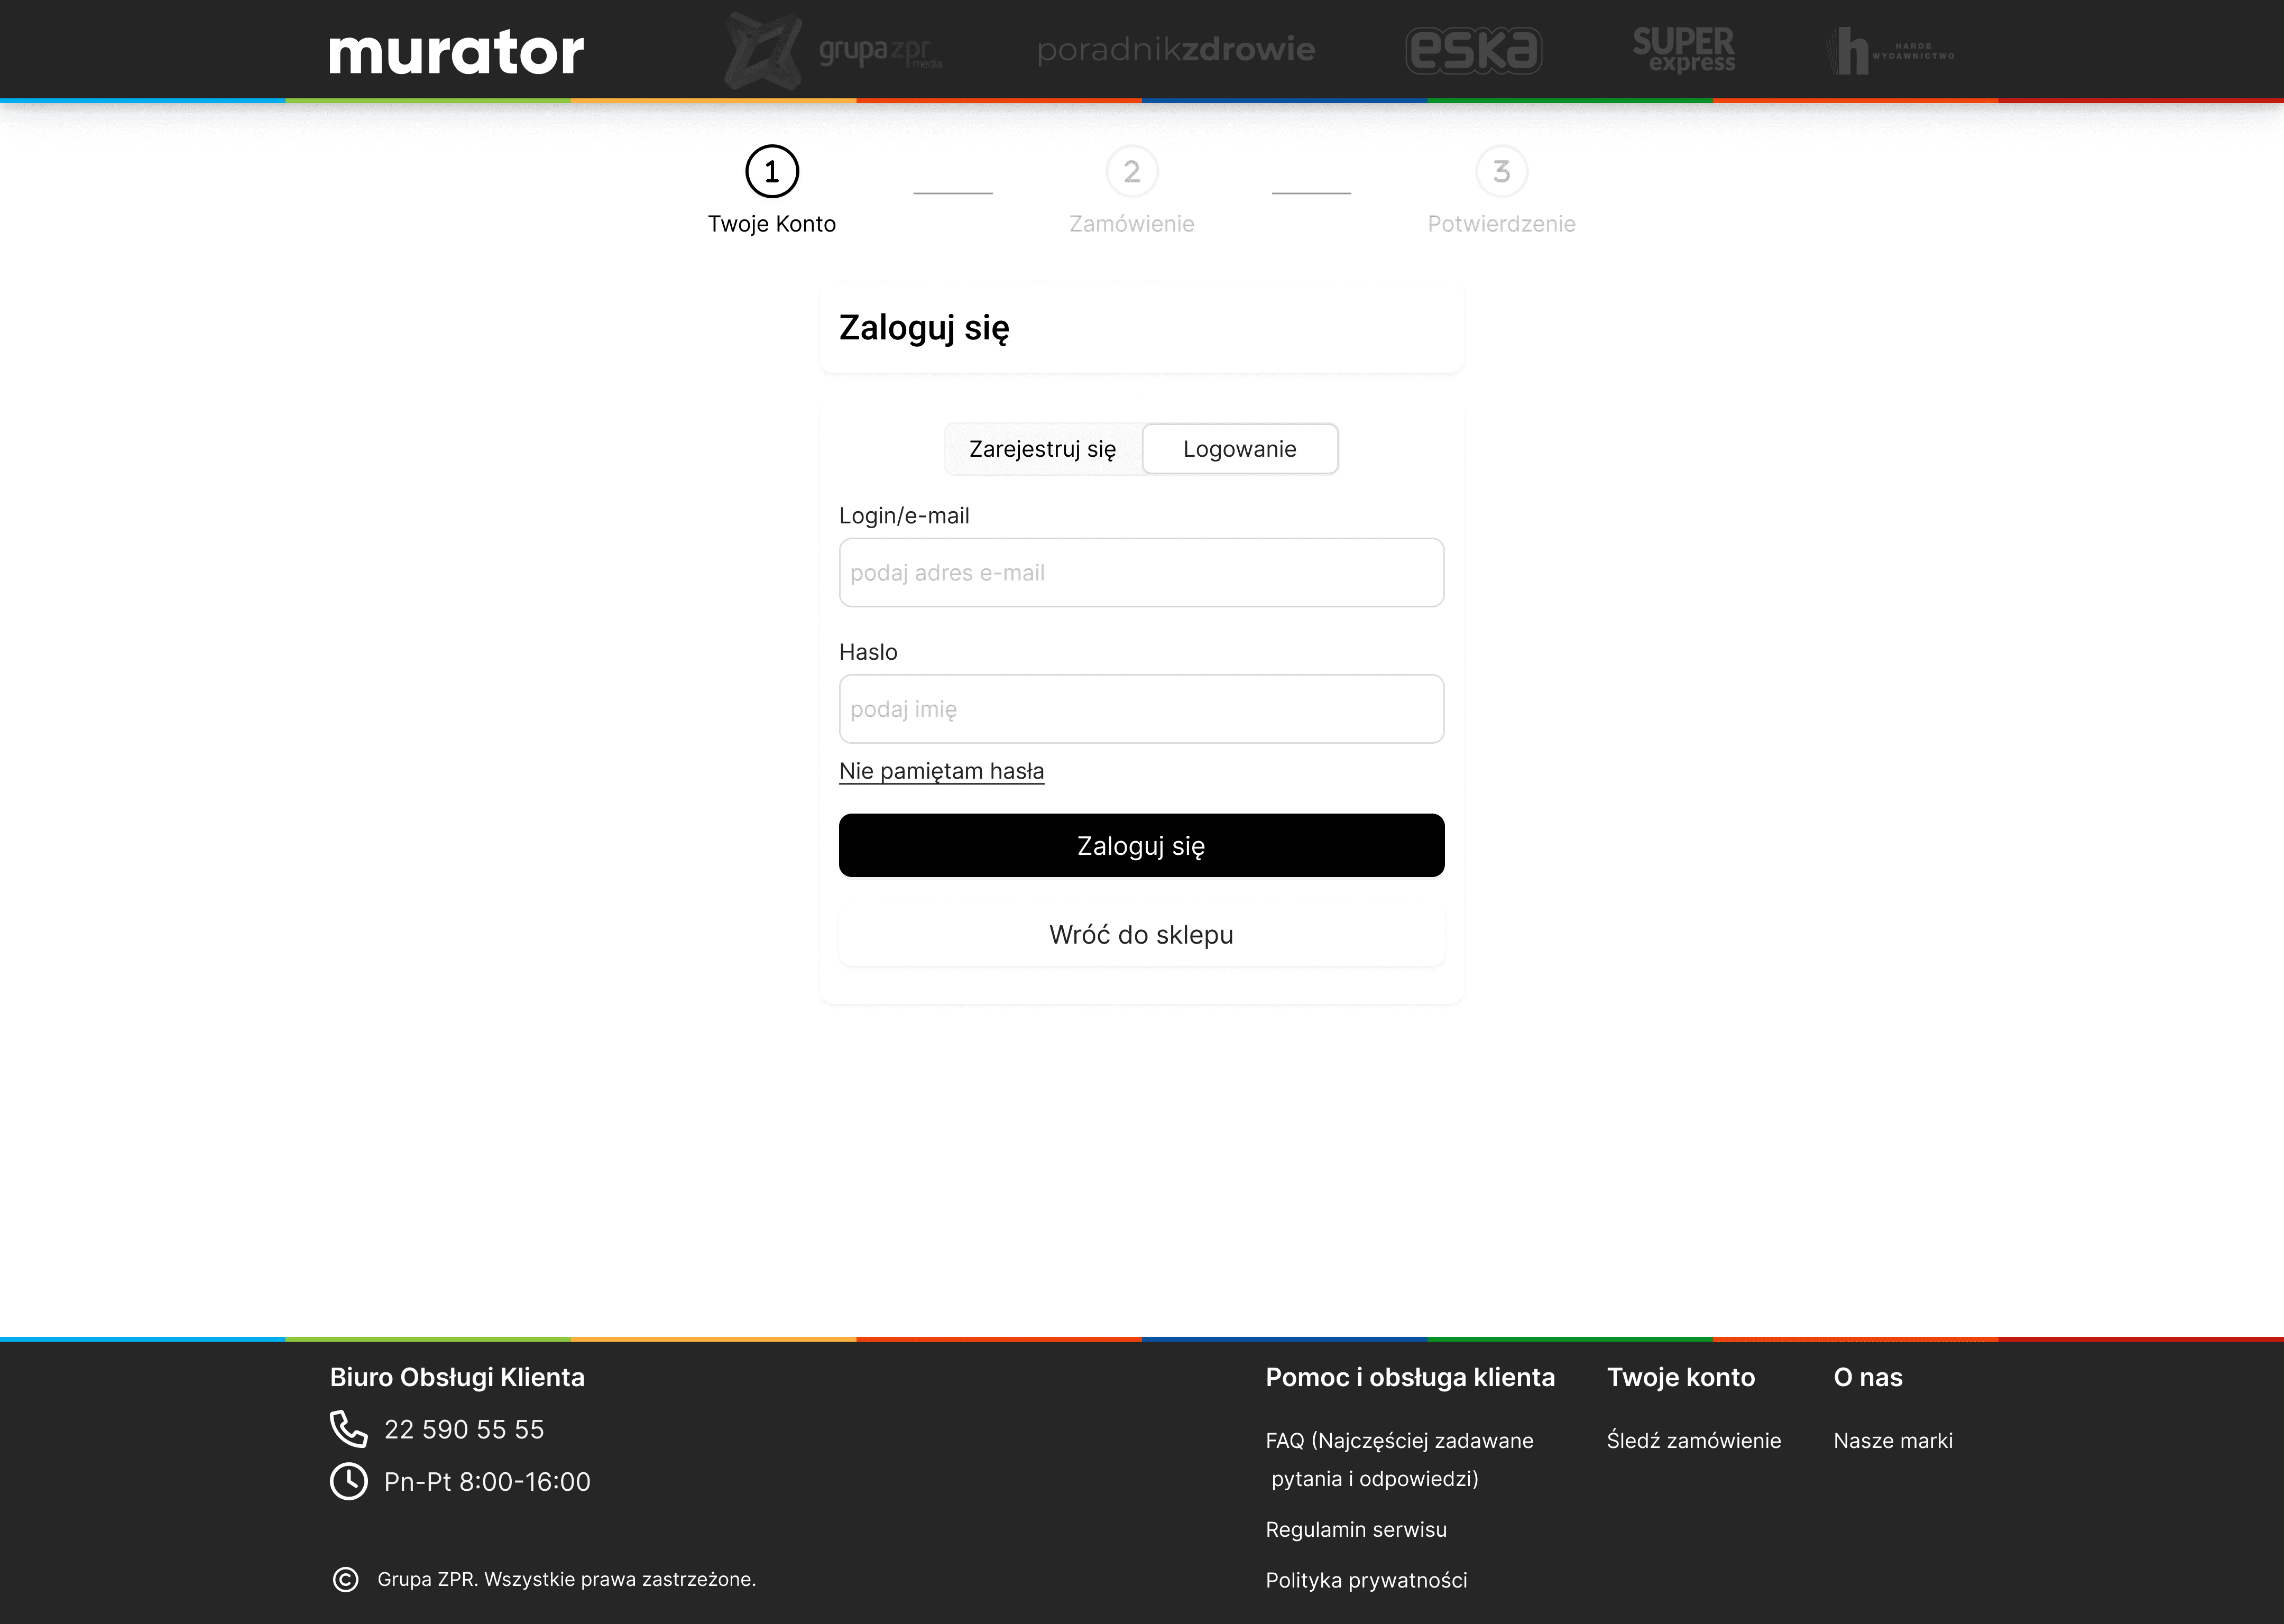This screenshot has width=2284, height=1624.
Task: Open the Nie pamiętam hasła link
Action: coord(941,771)
